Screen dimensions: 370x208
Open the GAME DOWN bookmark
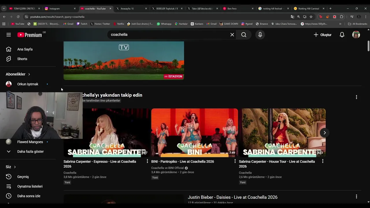229,24
